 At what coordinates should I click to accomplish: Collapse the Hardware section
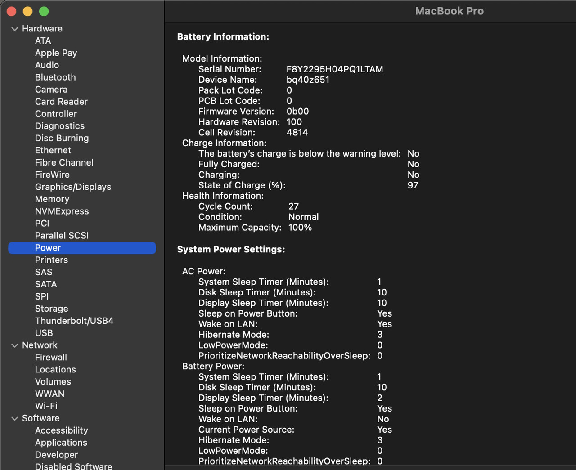tap(15, 28)
